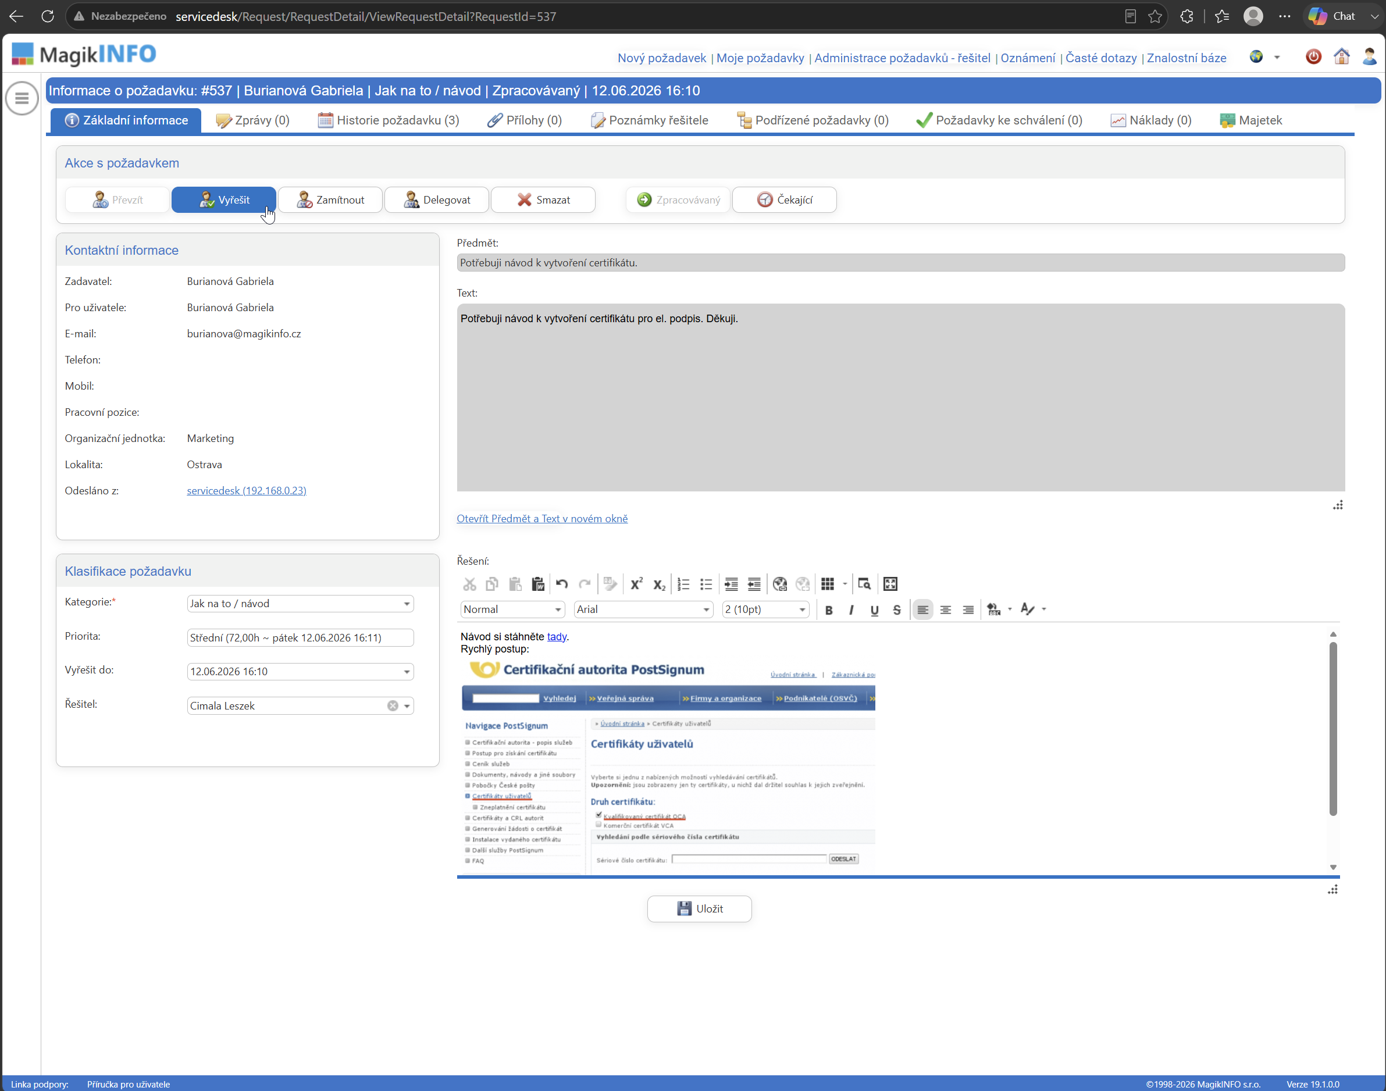Toggle italic formatting
This screenshot has height=1091, width=1386.
(851, 609)
